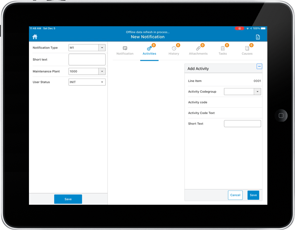
Task: Click the Activities gear icon
Action: click(149, 49)
